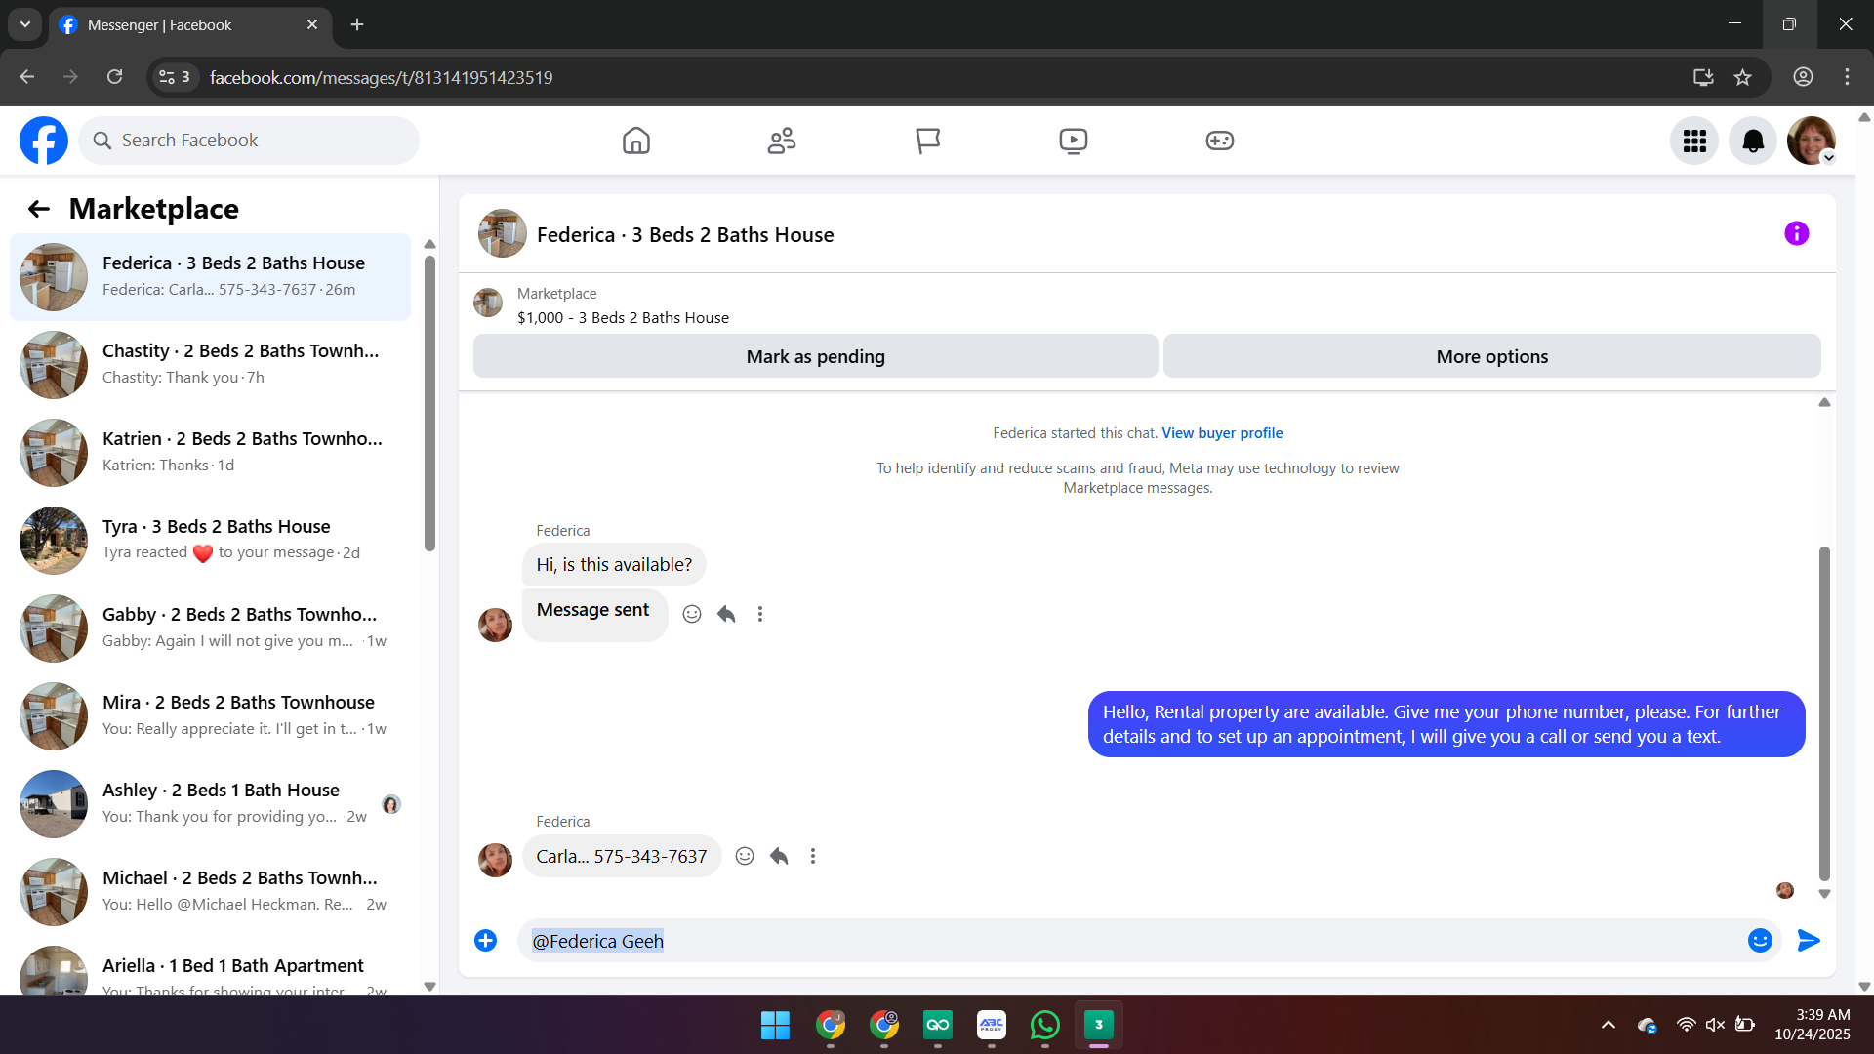
Task: Focus the Search Facebook field
Action: tap(249, 141)
